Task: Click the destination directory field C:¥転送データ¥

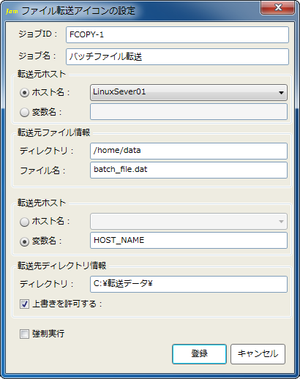Action: tap(189, 284)
